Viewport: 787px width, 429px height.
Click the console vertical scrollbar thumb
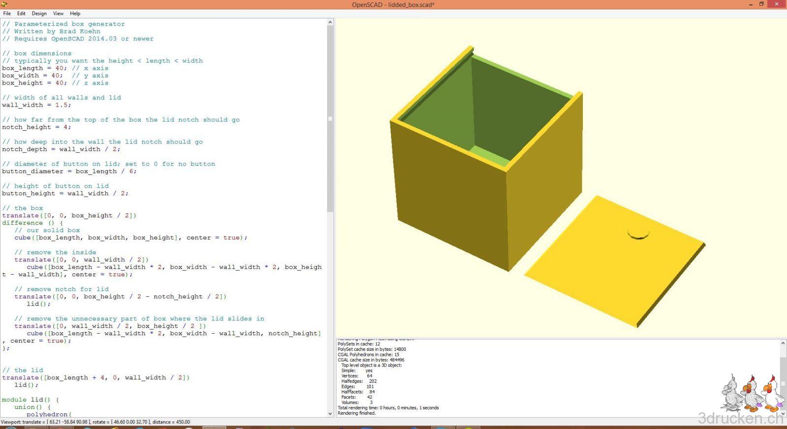(783, 383)
